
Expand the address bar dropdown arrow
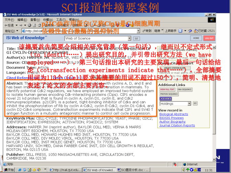click(x=138, y=31)
